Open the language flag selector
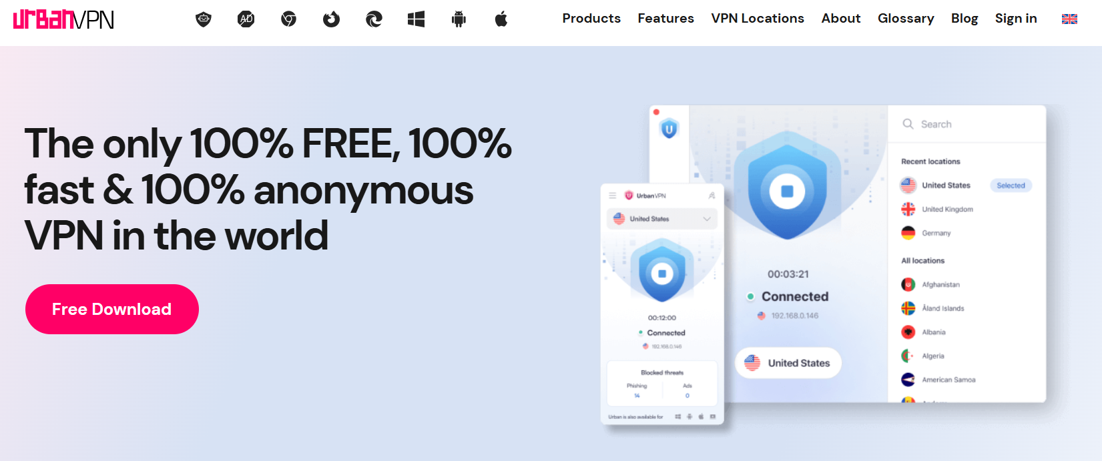1102x461 pixels. pos(1069,19)
